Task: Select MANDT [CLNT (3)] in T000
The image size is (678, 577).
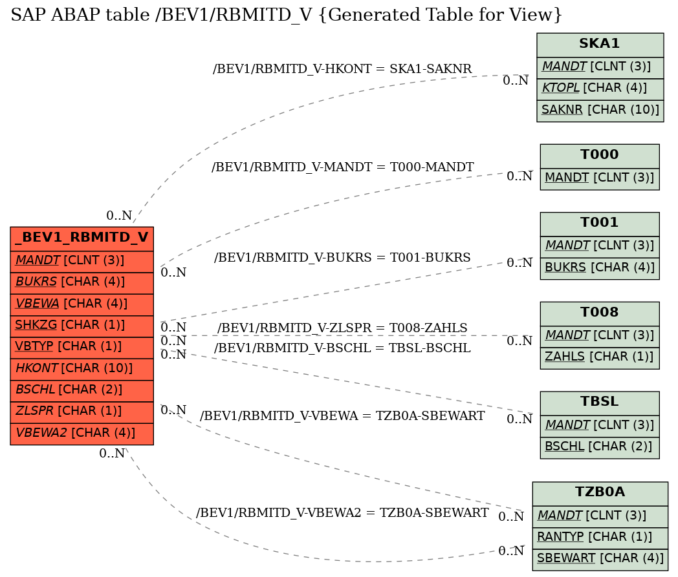Action: click(600, 179)
